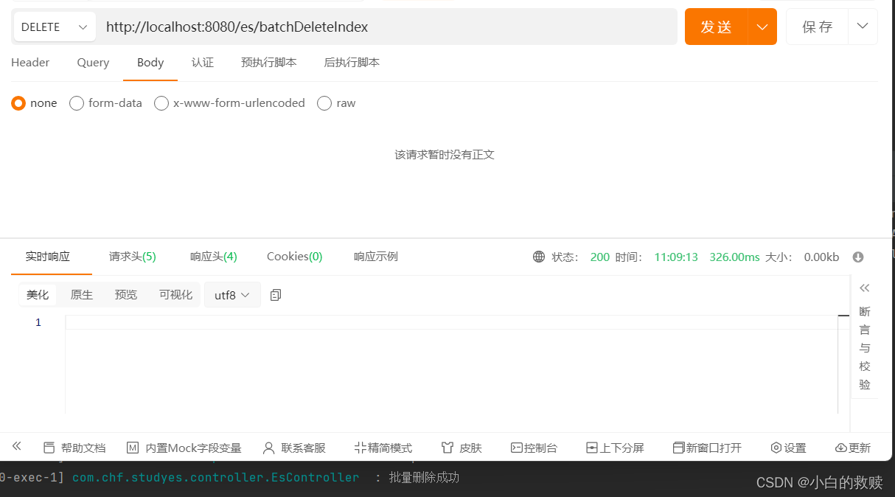Click the 11:09:13 time value
Viewport: 895px width, 497px height.
pos(676,257)
